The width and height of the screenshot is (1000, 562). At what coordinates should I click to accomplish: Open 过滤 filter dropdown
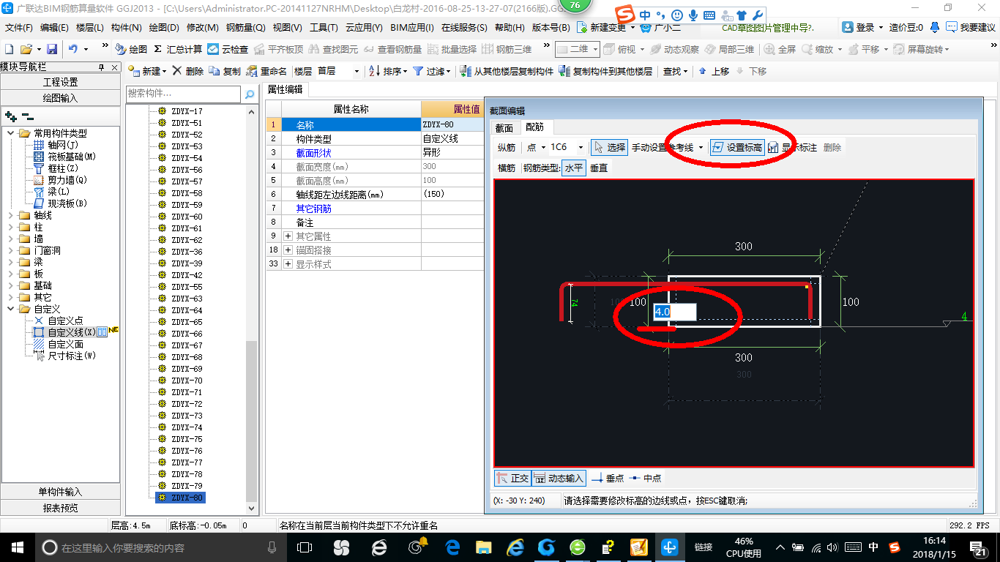point(433,71)
